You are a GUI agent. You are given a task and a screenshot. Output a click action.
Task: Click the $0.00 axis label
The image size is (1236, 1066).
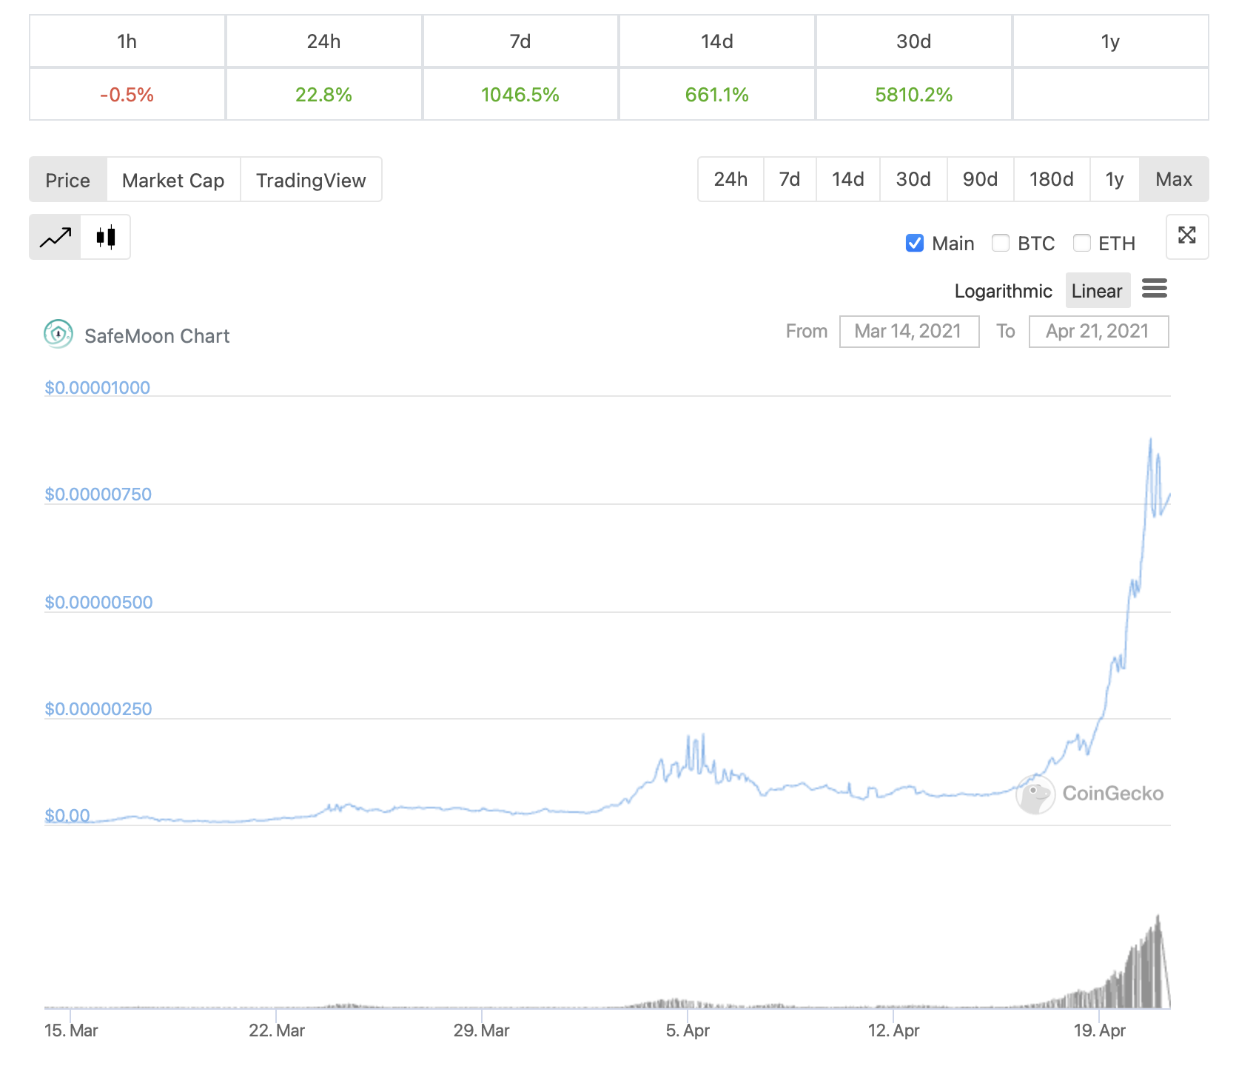click(67, 815)
